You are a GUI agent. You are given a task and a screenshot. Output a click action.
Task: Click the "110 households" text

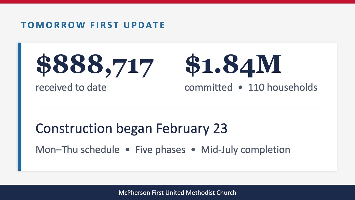coord(283,87)
